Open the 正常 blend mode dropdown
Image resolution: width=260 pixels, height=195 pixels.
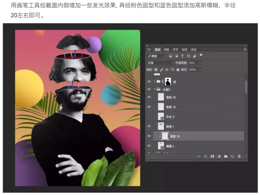click(x=160, y=63)
